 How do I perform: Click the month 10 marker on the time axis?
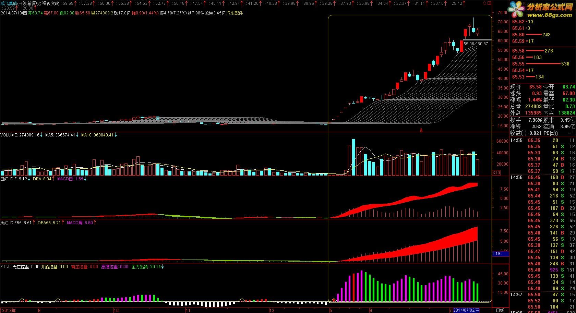point(116,310)
